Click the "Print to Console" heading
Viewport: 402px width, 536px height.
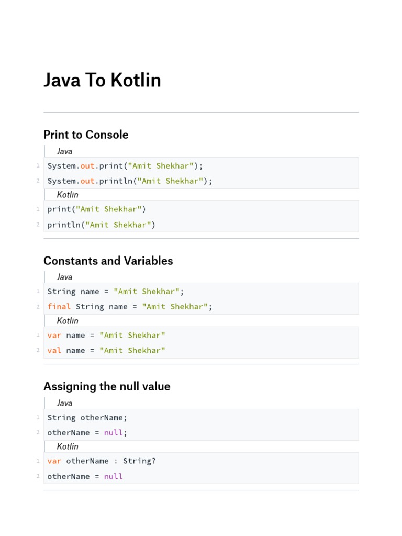[x=86, y=135]
